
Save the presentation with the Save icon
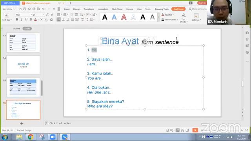tap(25, 9)
